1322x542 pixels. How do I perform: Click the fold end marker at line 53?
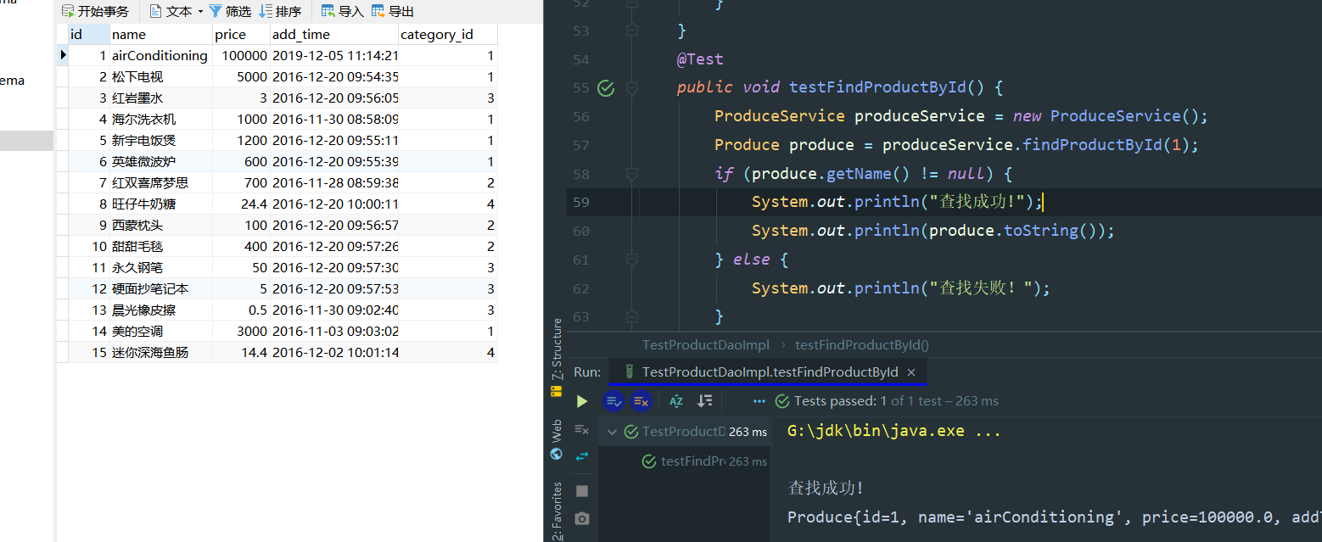click(x=631, y=31)
